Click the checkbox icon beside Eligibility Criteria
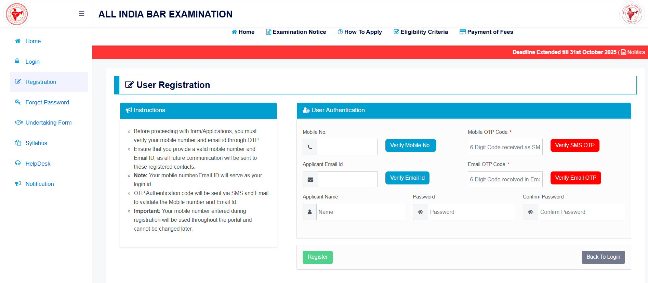The height and width of the screenshot is (283, 648). click(396, 32)
